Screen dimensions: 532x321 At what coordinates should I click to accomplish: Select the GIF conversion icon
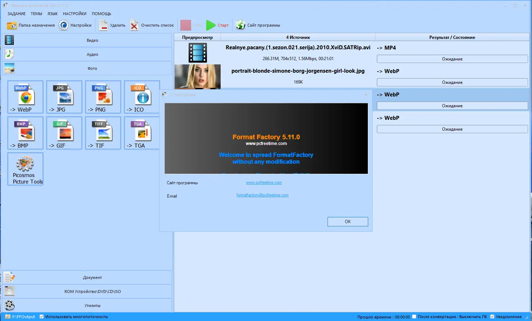point(64,133)
